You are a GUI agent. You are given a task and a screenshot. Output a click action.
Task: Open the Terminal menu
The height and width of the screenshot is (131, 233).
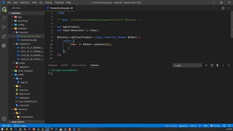click(x=59, y=3)
